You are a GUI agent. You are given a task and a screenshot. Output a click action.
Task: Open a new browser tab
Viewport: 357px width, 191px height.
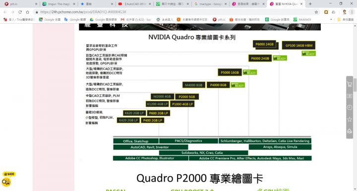click(310, 4)
